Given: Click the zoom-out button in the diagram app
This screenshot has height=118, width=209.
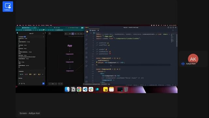Looking at the screenshot, I should pyautogui.click(x=50, y=84).
